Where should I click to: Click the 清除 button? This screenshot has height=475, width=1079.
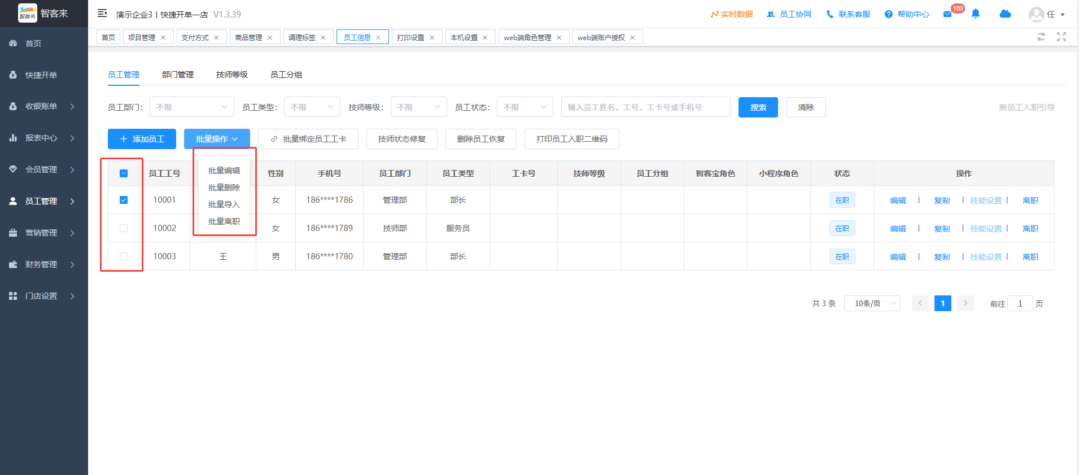click(x=806, y=107)
